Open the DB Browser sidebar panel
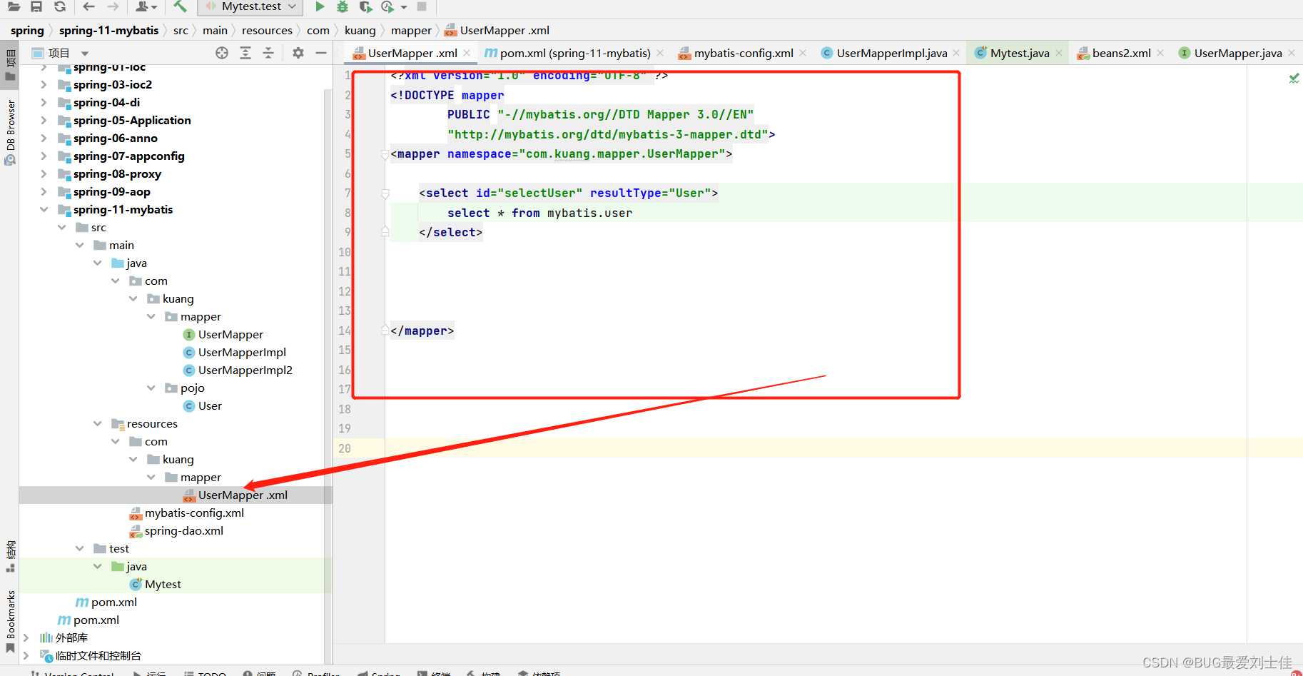This screenshot has width=1303, height=676. pos(10,132)
